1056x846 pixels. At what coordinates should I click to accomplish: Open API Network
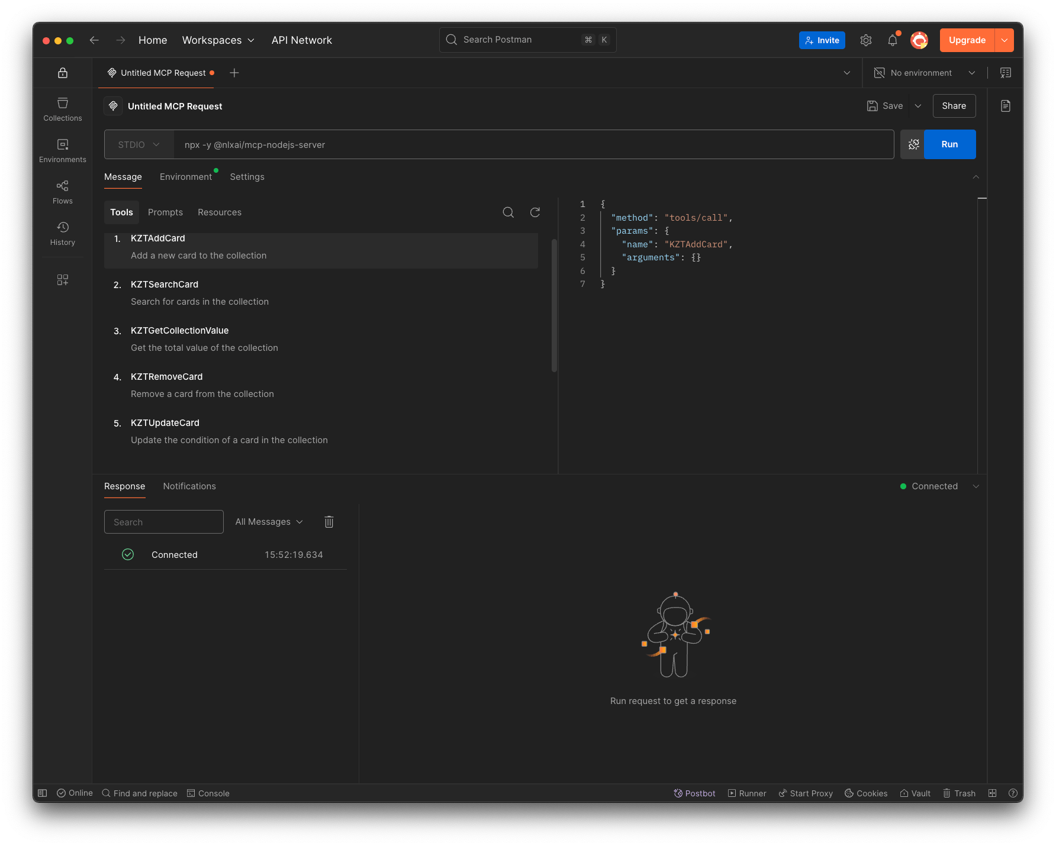pos(302,40)
